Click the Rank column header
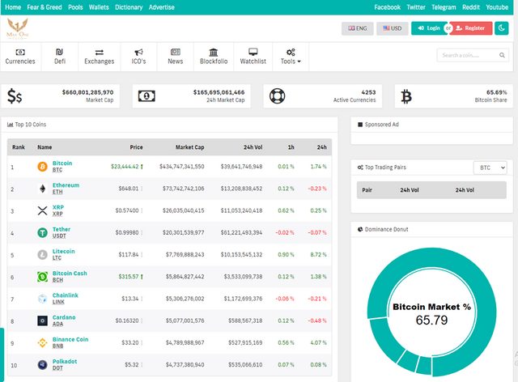This screenshot has width=518, height=382. [x=19, y=147]
